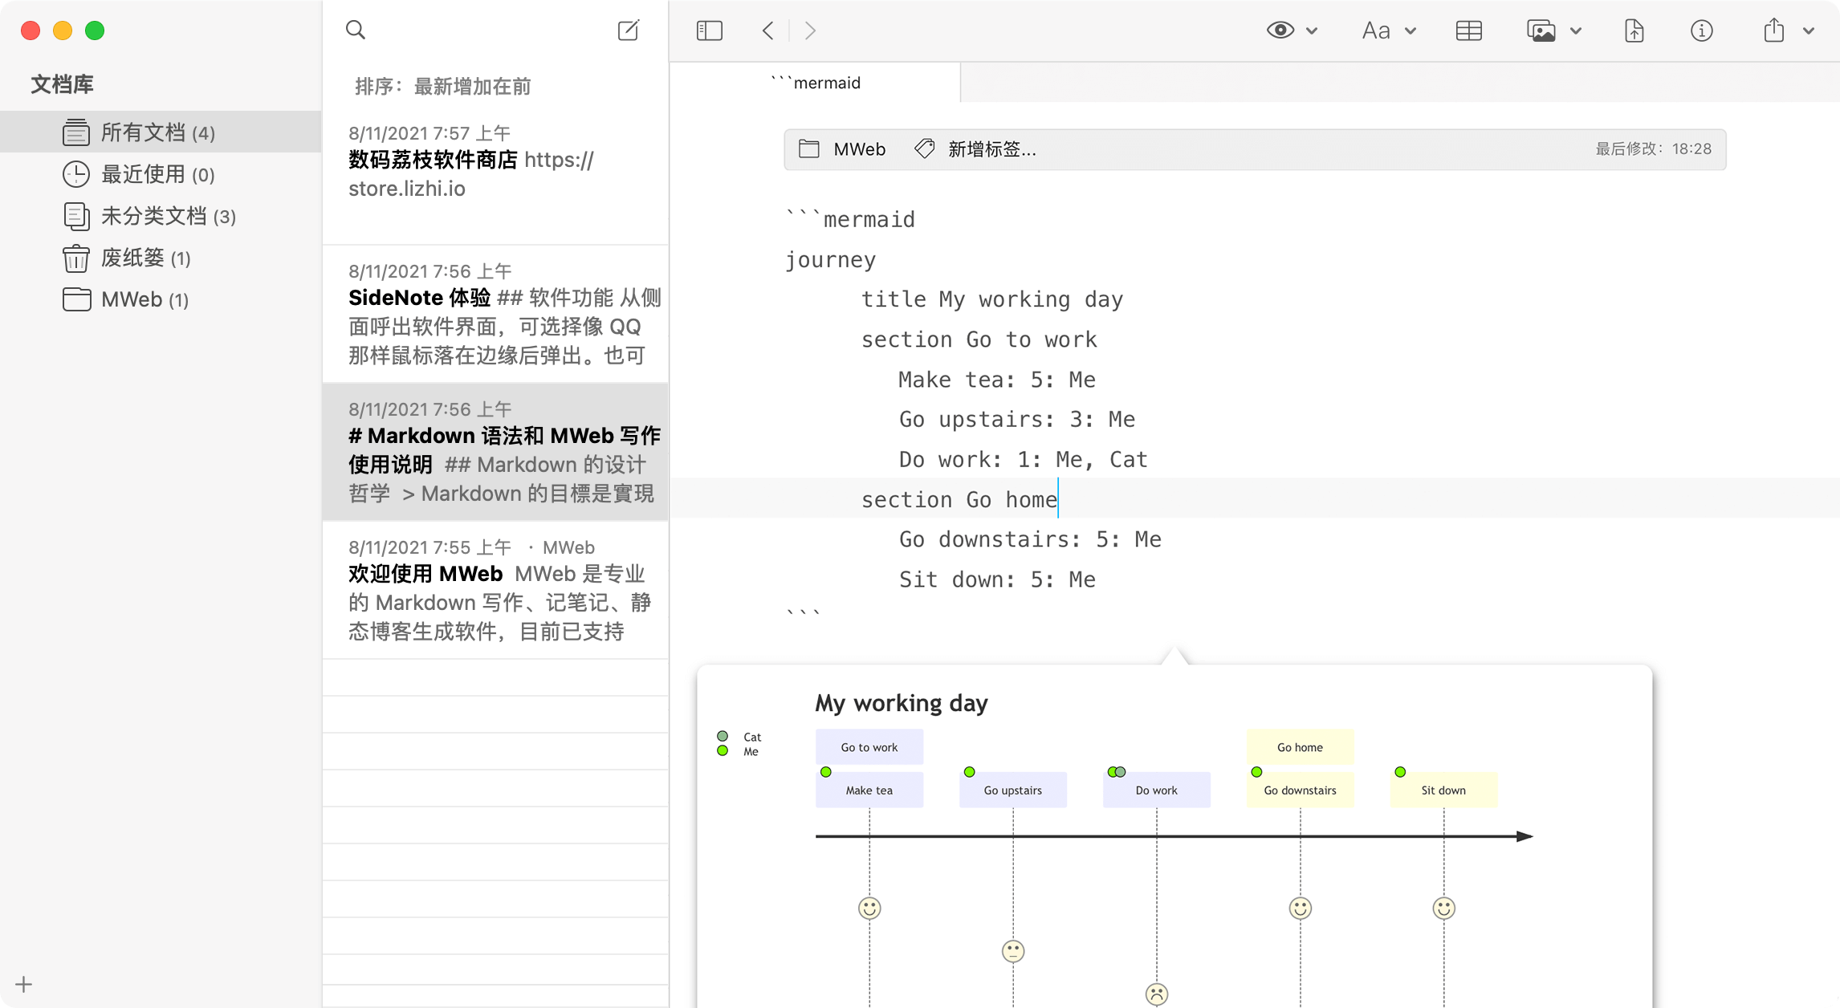The height and width of the screenshot is (1008, 1840).
Task: Click the back navigation arrow
Action: [767, 30]
